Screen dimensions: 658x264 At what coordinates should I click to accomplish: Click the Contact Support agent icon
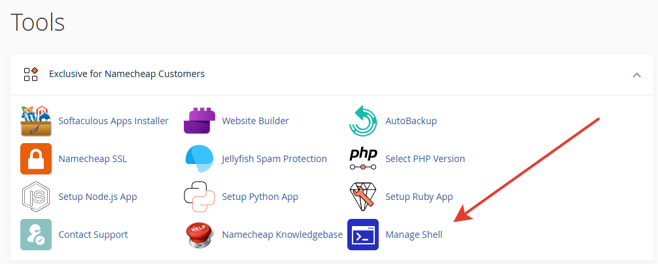tap(36, 235)
